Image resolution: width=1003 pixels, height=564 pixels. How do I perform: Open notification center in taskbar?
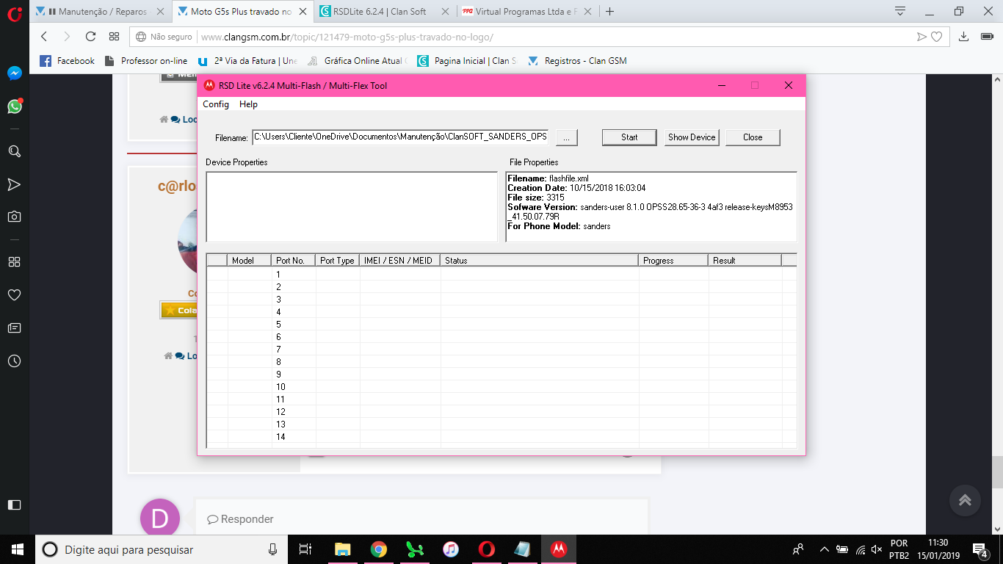[x=980, y=549]
